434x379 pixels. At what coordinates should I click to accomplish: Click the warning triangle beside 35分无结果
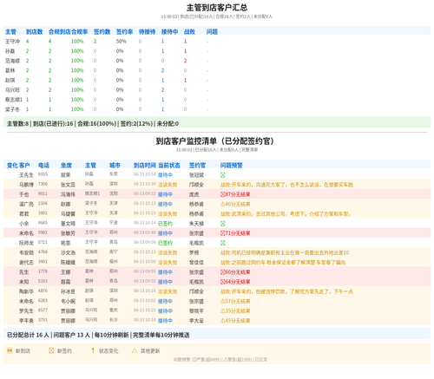tap(223, 311)
